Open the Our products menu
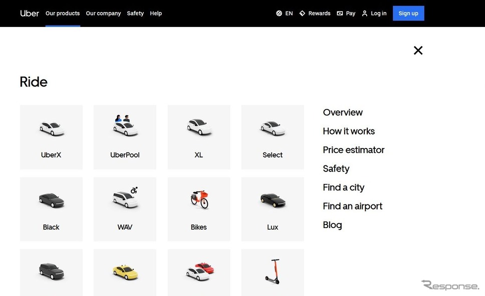The width and height of the screenshot is (485, 296). click(x=63, y=13)
